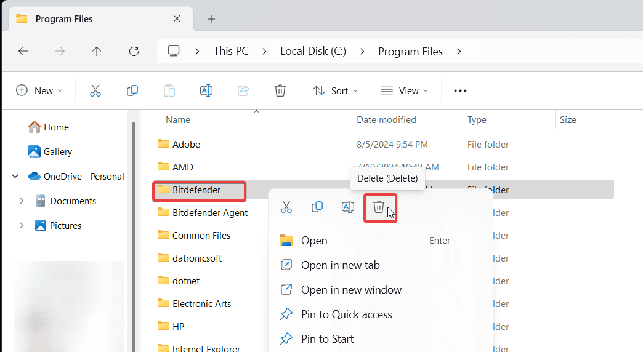Click the toolbar Rename icon
643x352 pixels.
206,90
